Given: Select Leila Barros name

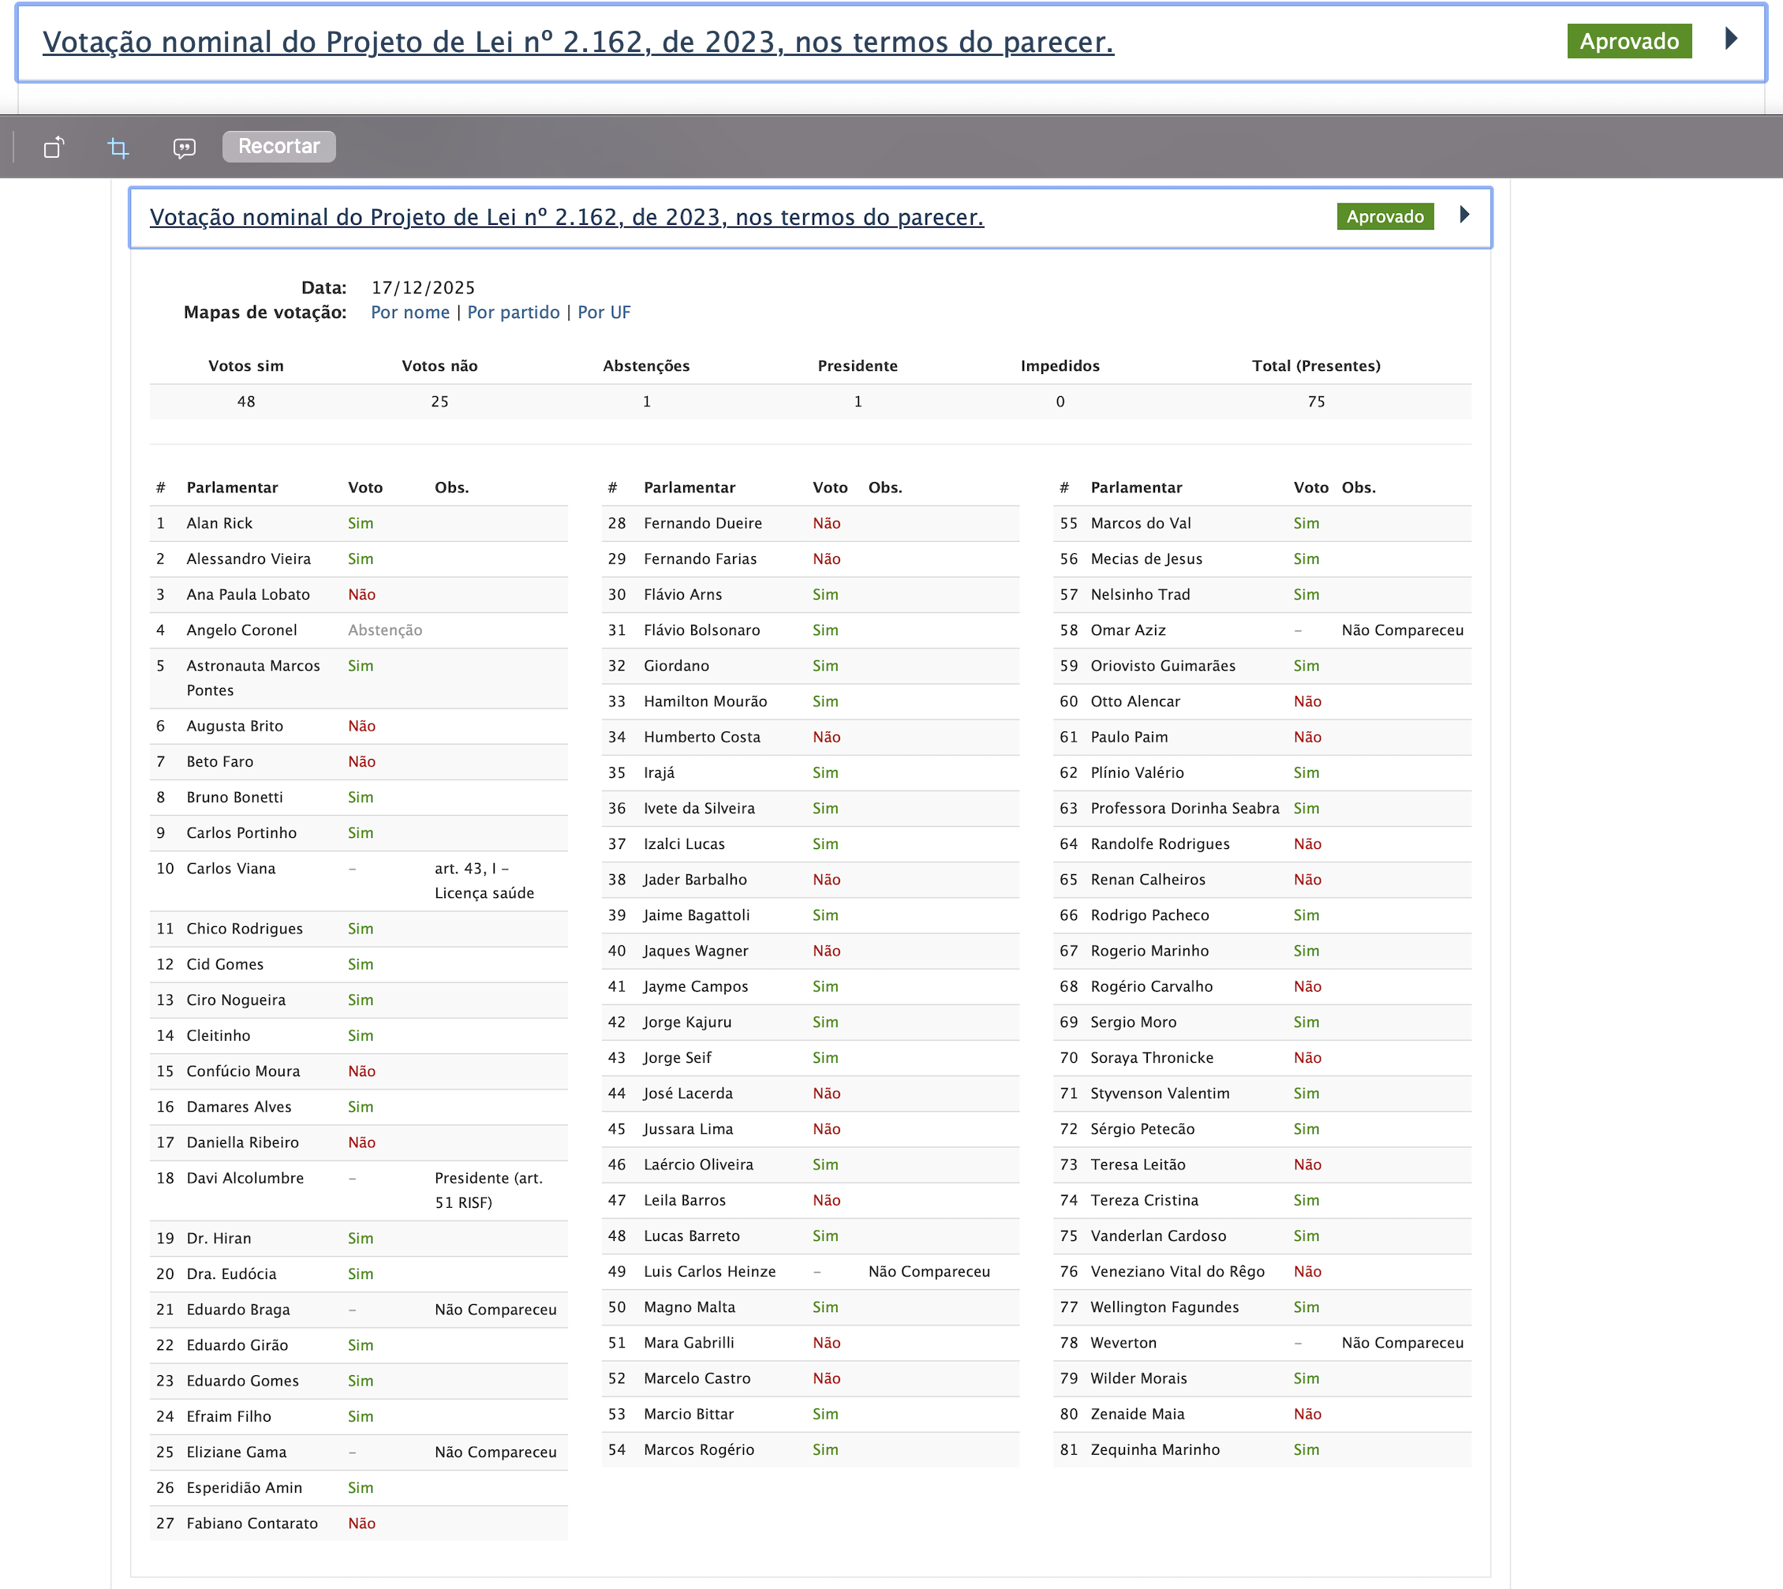Looking at the screenshot, I should click(x=685, y=1201).
